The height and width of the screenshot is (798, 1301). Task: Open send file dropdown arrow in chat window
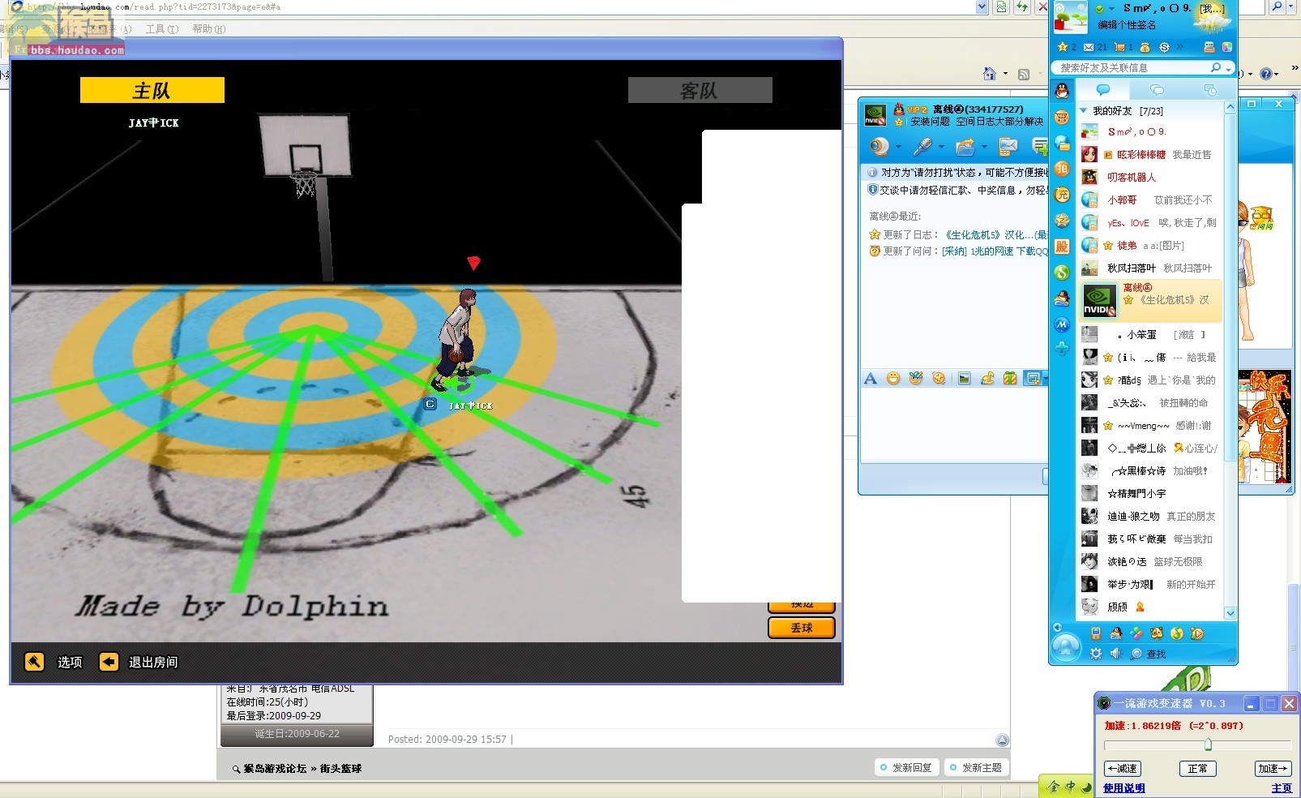click(984, 147)
